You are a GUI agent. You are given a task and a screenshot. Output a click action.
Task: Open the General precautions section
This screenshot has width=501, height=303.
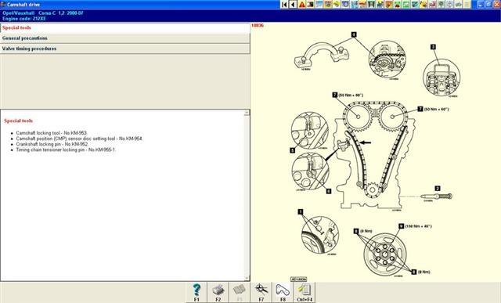tap(124, 38)
